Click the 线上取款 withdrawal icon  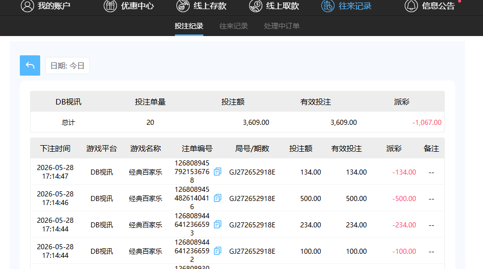(x=255, y=6)
